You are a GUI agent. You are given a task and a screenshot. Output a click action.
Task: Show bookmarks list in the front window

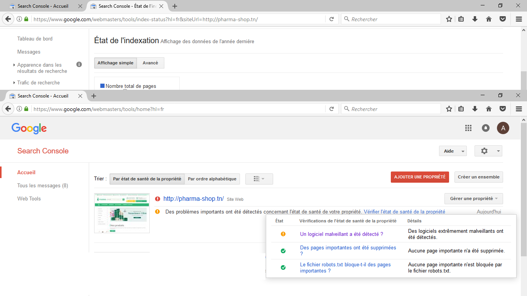click(461, 109)
